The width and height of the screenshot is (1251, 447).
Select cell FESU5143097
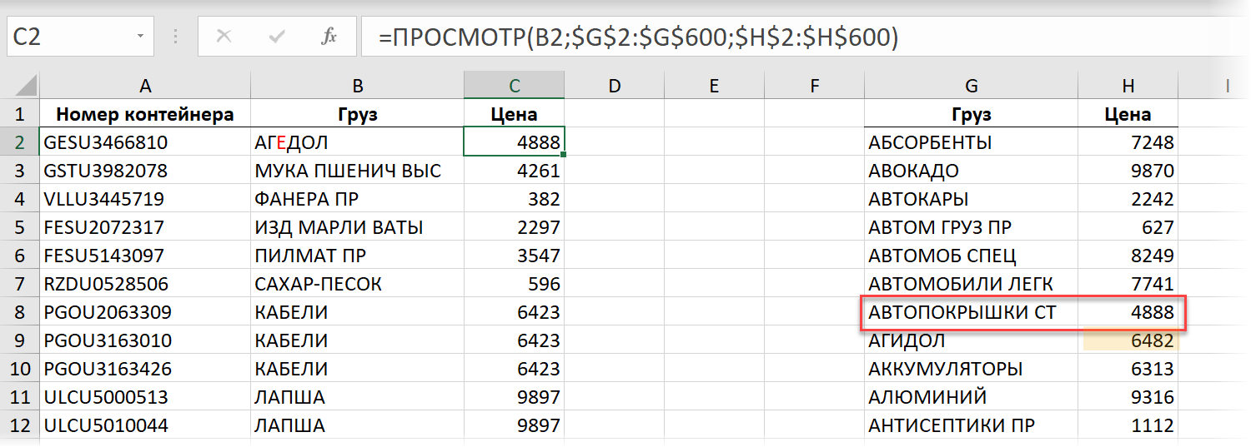pos(145,256)
